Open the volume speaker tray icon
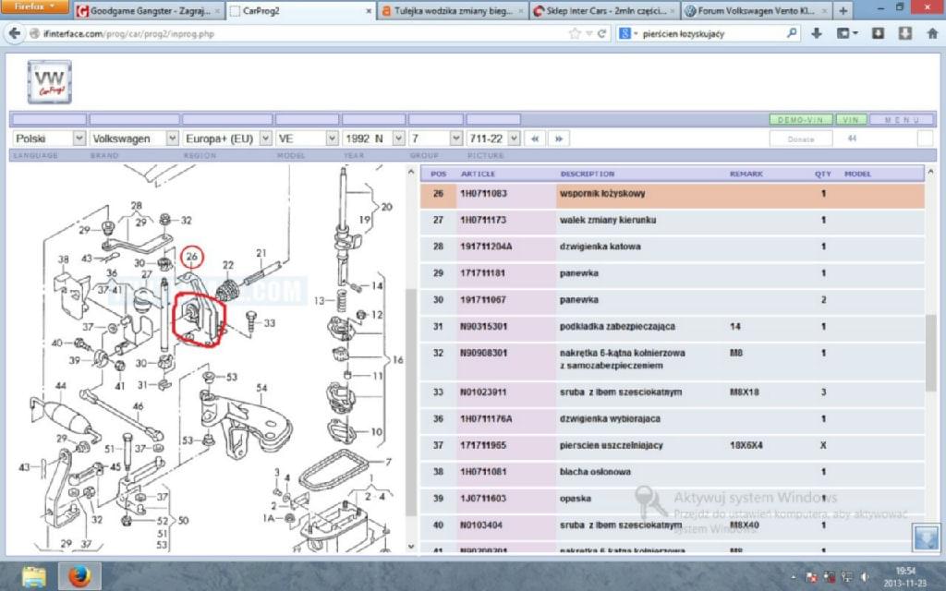 tap(865, 577)
